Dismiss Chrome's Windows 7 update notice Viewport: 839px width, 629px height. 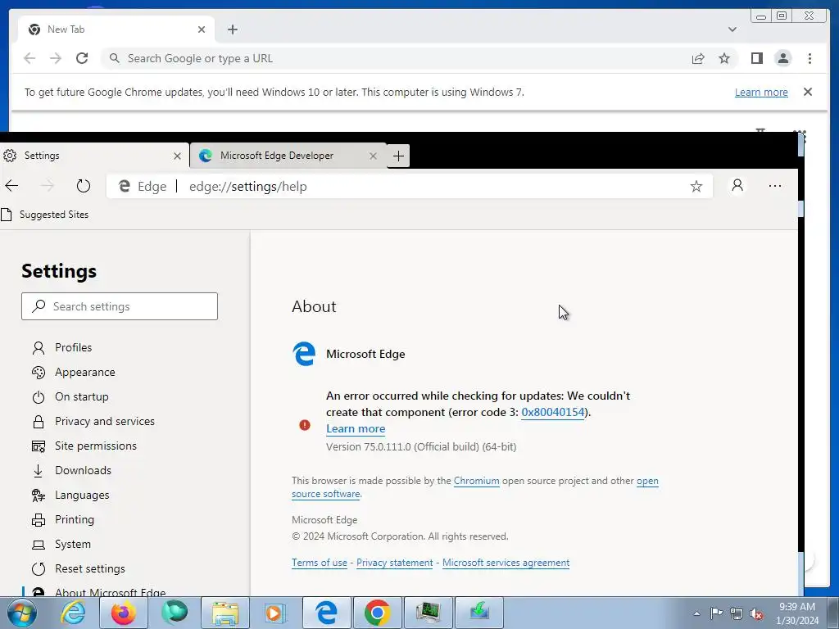pyautogui.click(x=808, y=92)
